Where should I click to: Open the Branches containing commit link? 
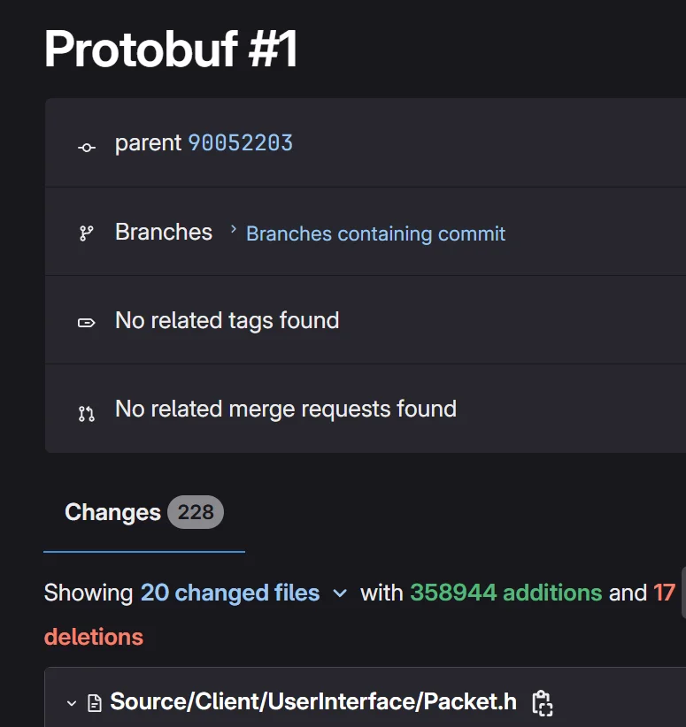pos(375,233)
